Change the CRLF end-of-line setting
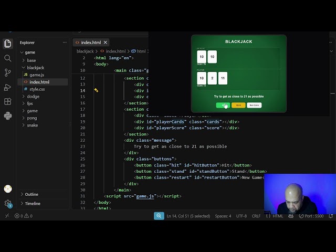This screenshot has height=252, width=336. (256, 216)
